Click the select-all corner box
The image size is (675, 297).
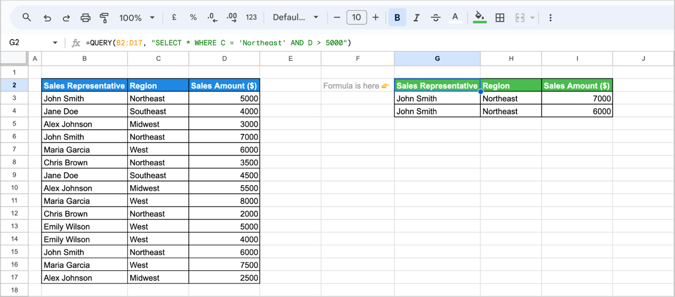coord(14,58)
